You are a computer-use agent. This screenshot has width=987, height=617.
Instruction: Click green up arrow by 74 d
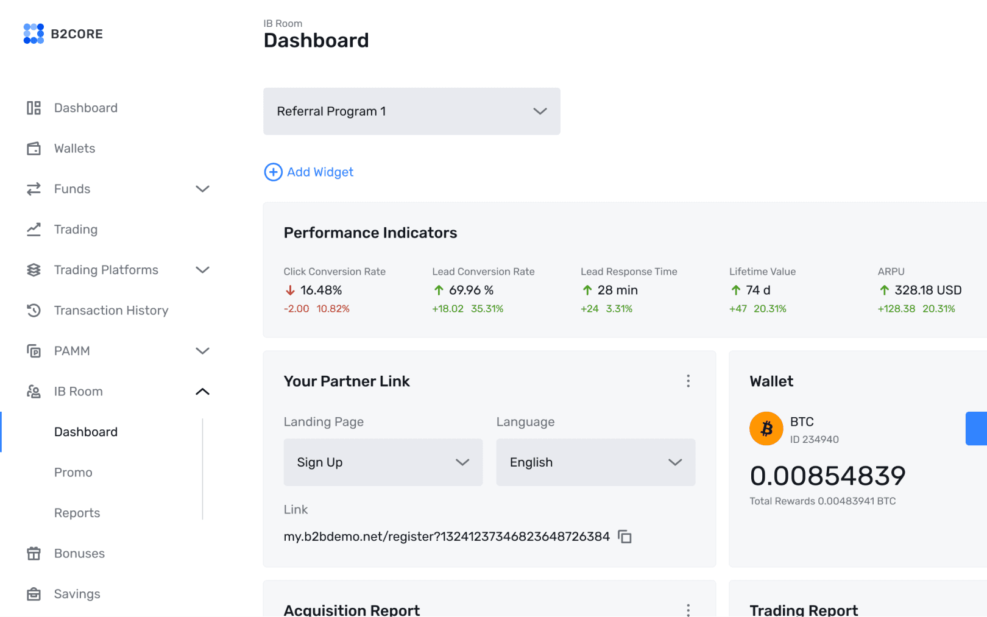point(736,291)
